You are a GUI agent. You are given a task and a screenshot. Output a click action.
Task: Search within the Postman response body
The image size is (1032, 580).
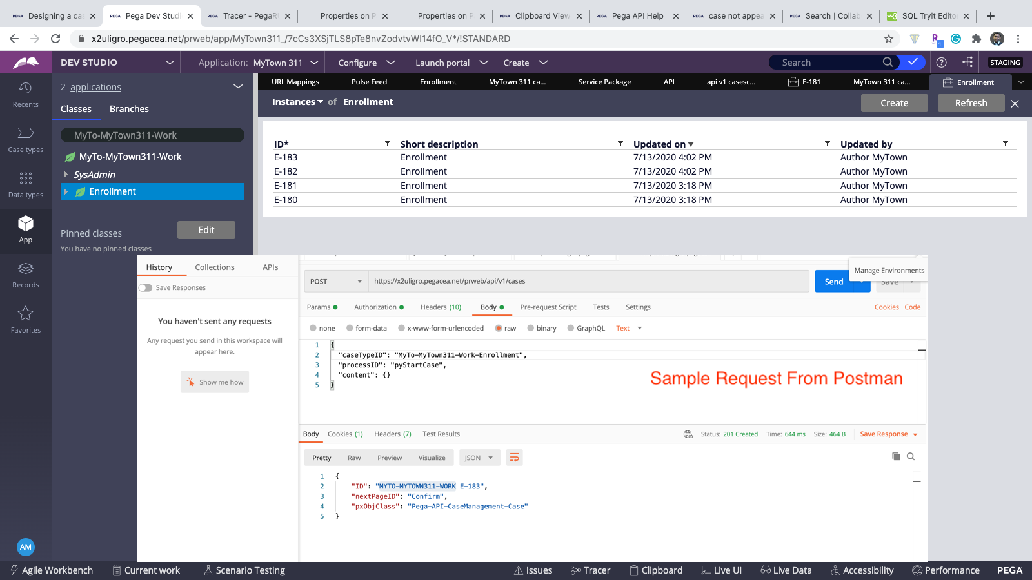coord(911,456)
